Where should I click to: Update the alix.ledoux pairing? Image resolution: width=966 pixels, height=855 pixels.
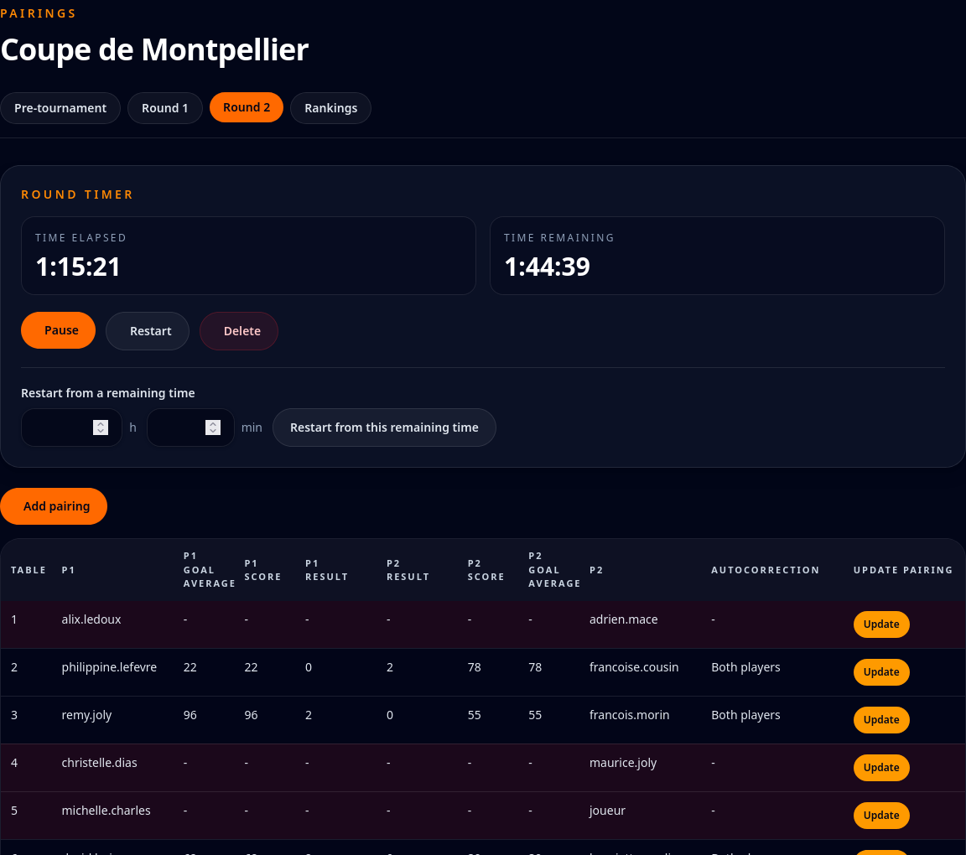(881, 624)
